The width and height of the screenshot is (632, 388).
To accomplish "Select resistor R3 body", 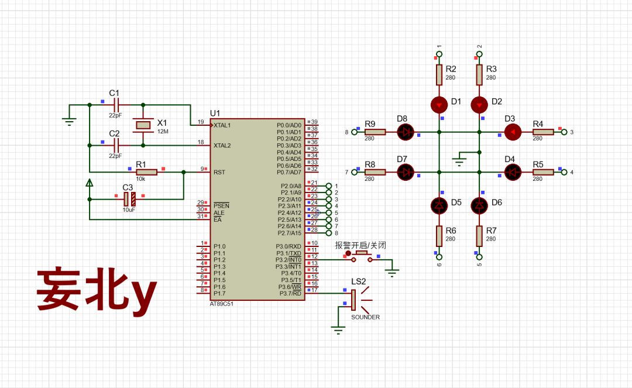I will pos(479,74).
